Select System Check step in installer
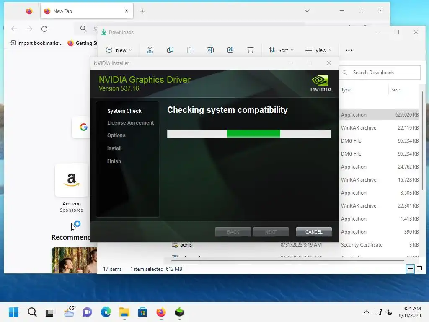Screen dimensions: 429x322 click(x=124, y=111)
